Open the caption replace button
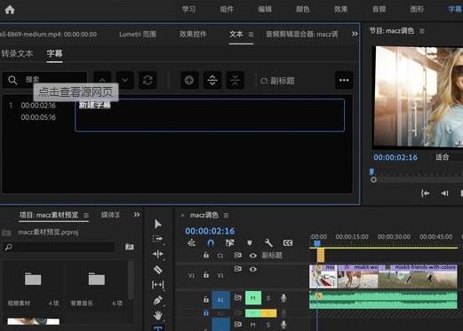Screen dimensions: 463x331 [x=148, y=80]
